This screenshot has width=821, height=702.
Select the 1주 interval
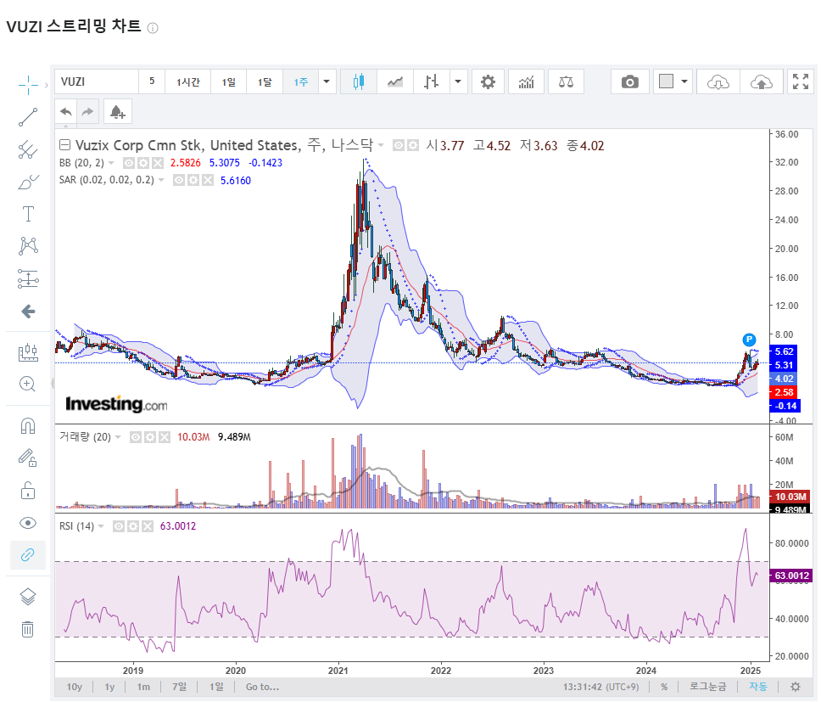point(301,81)
